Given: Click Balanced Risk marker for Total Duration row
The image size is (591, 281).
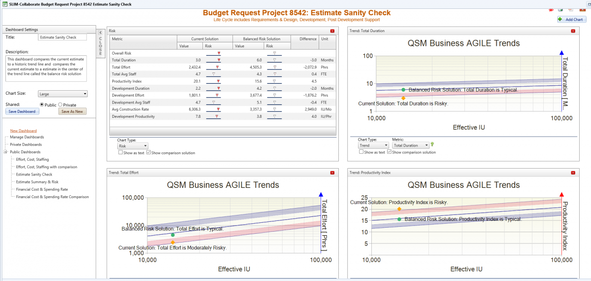Looking at the screenshot, I should point(274,60).
